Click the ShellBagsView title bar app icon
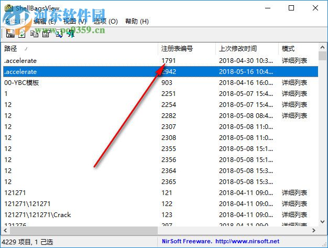 (9, 8)
